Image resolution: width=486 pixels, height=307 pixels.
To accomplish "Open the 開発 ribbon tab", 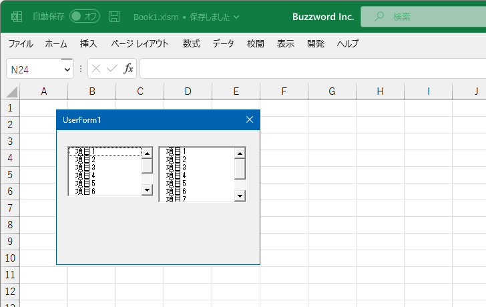I will pos(316,43).
